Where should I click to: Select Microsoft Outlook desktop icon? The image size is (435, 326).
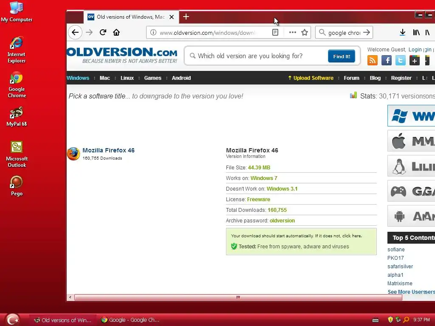coord(17,155)
